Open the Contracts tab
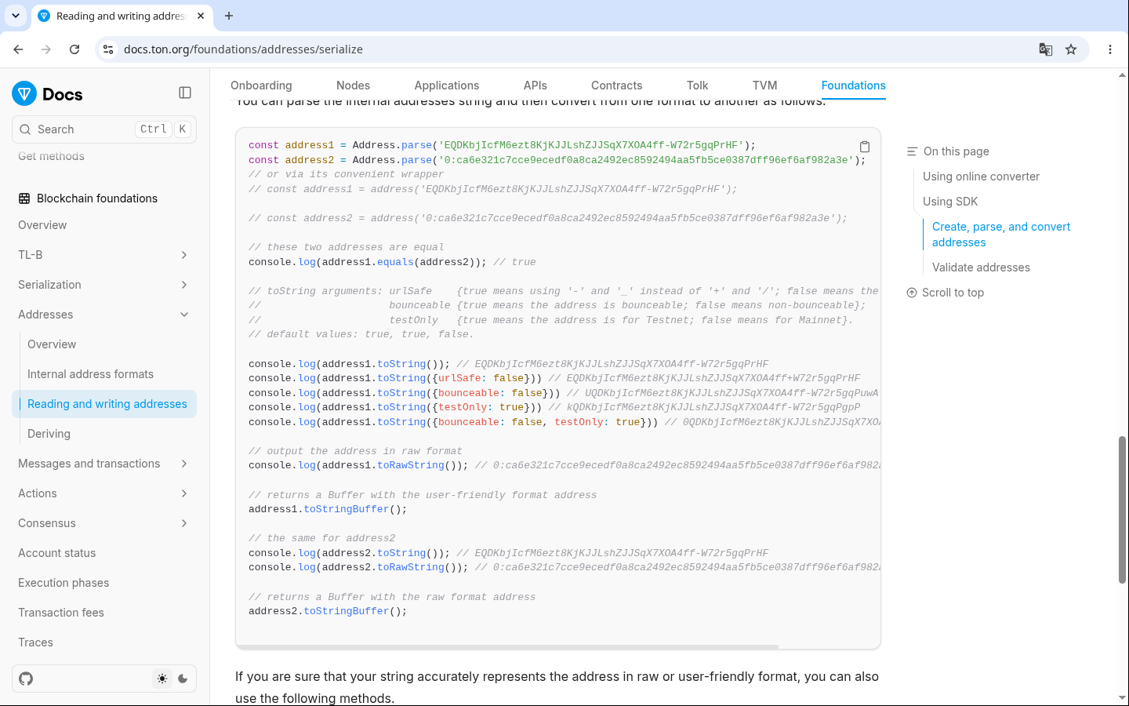The image size is (1129, 706). coord(616,86)
